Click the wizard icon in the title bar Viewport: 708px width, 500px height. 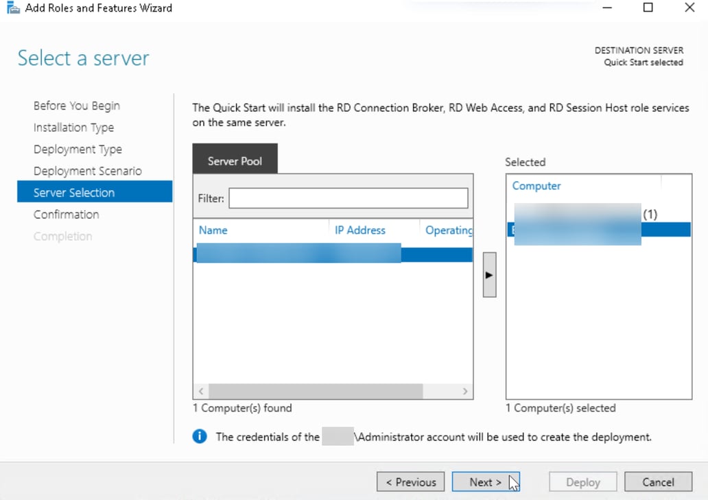pos(12,8)
